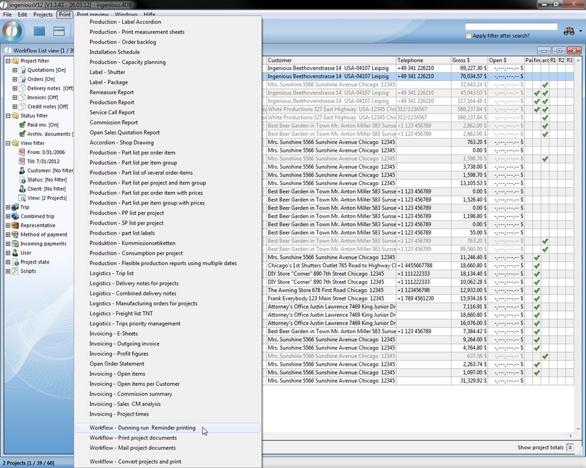Enable Apply filter after search checkbox
The image size is (586, 468).
pos(469,36)
